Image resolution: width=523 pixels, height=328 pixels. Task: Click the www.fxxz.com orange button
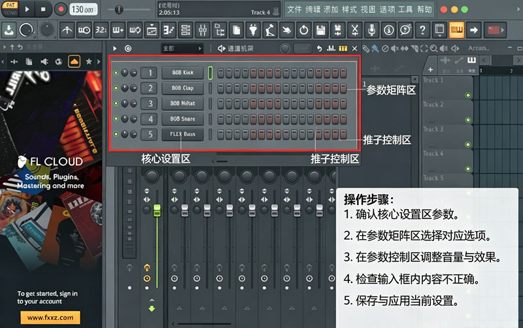(50, 318)
